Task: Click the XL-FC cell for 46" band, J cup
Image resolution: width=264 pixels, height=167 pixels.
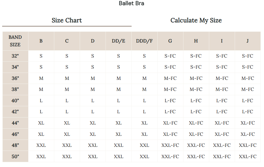Action: pyautogui.click(x=247, y=134)
